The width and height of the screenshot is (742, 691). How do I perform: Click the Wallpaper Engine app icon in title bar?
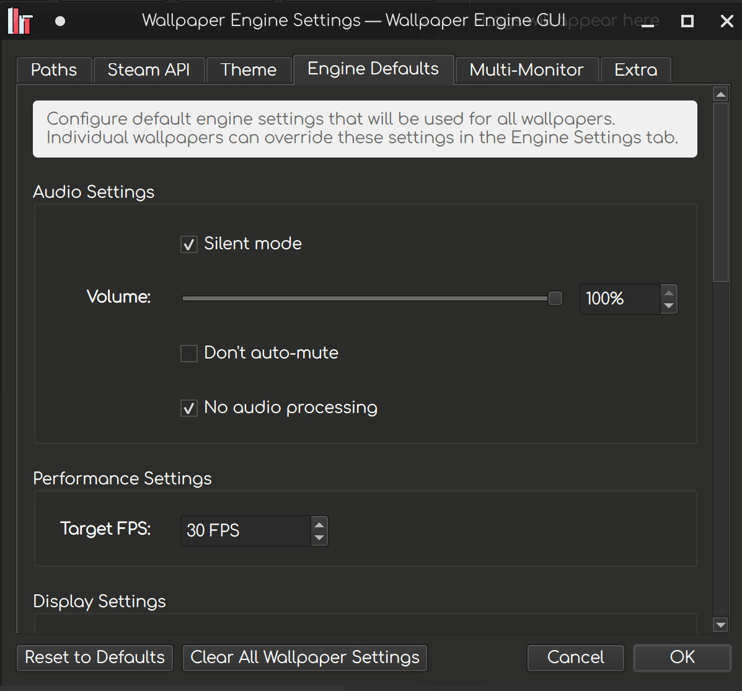[20, 21]
